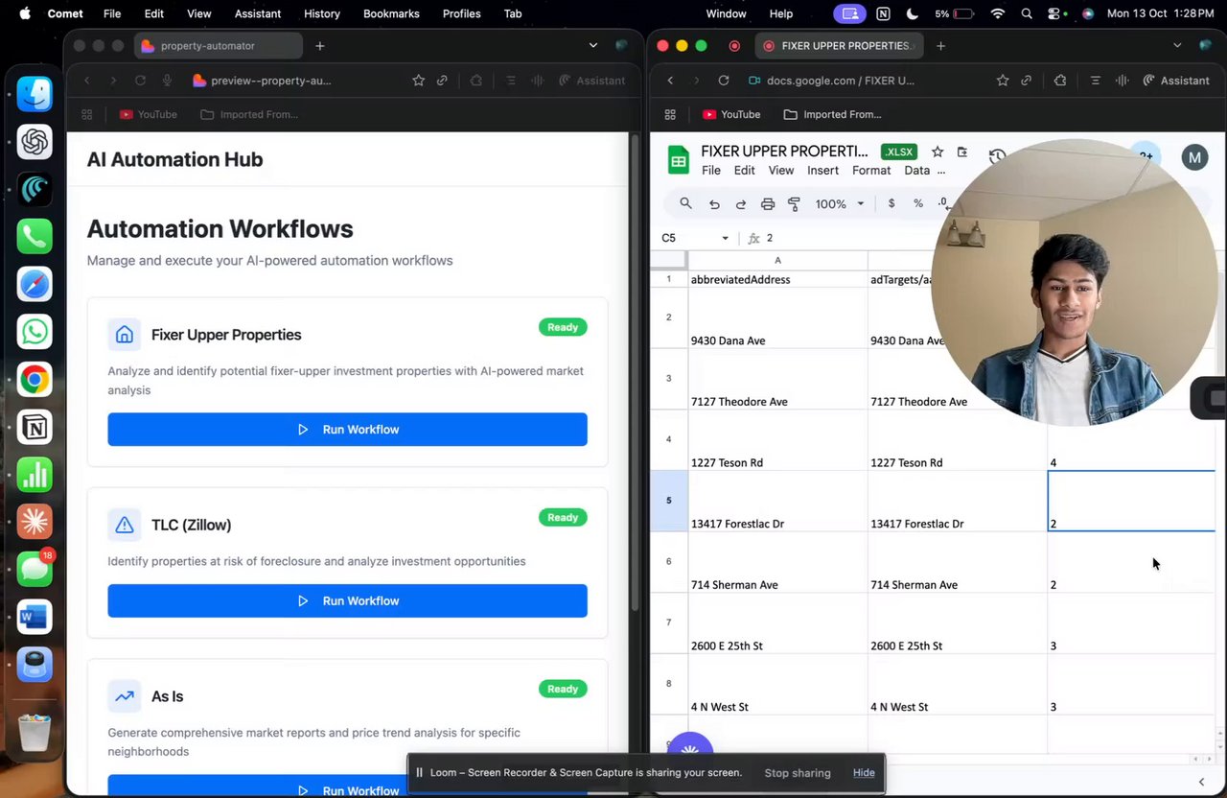Viewport: 1227px width, 798px height.
Task: Open Messages with 18 badge from Dock
Action: coord(35,569)
